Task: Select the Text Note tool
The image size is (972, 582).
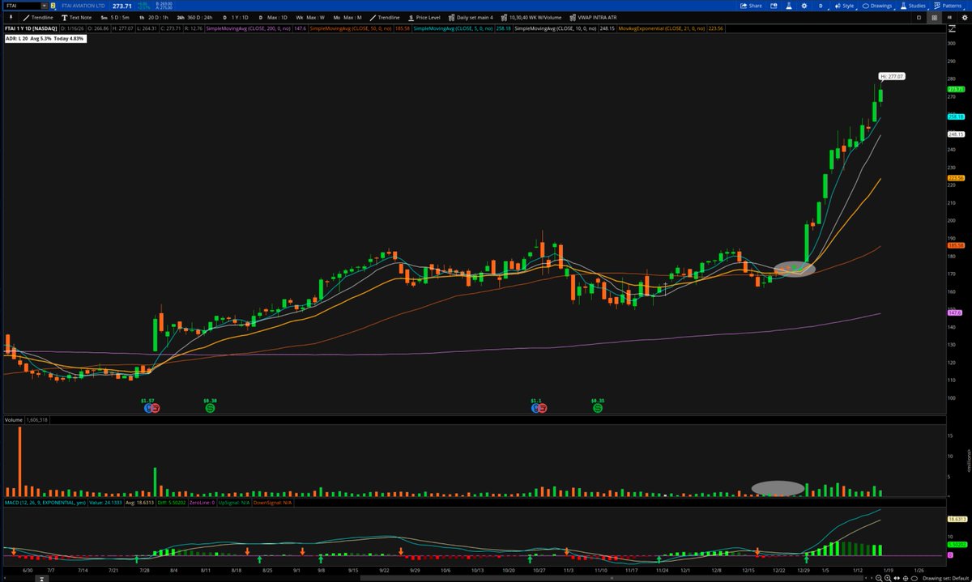Action: click(76, 17)
